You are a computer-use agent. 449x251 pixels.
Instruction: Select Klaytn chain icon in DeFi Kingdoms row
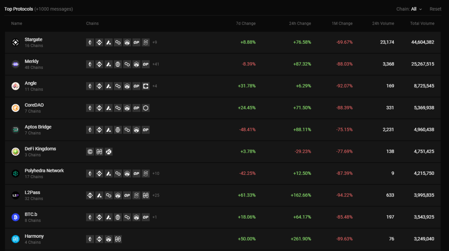[109, 152]
